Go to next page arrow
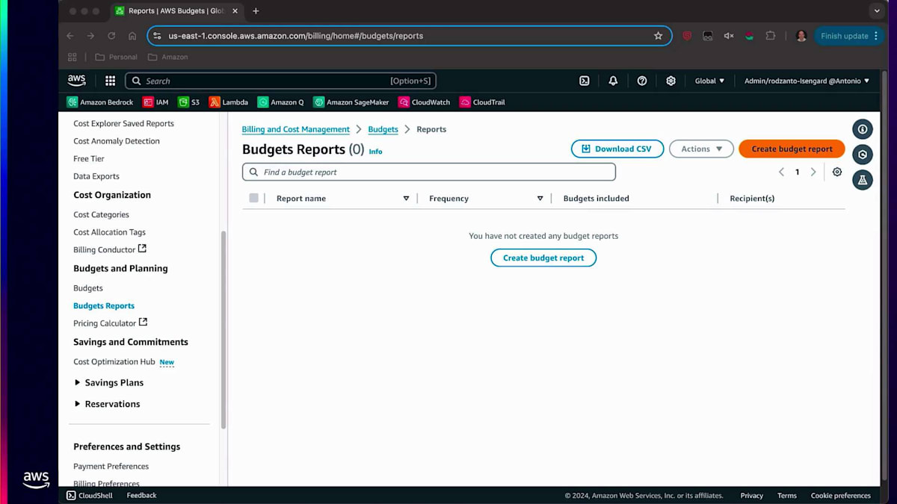The height and width of the screenshot is (504, 897). pos(813,172)
